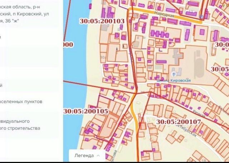Select the 'населенных пунктов' category text
Screen dimensions: 229x163
21,101
